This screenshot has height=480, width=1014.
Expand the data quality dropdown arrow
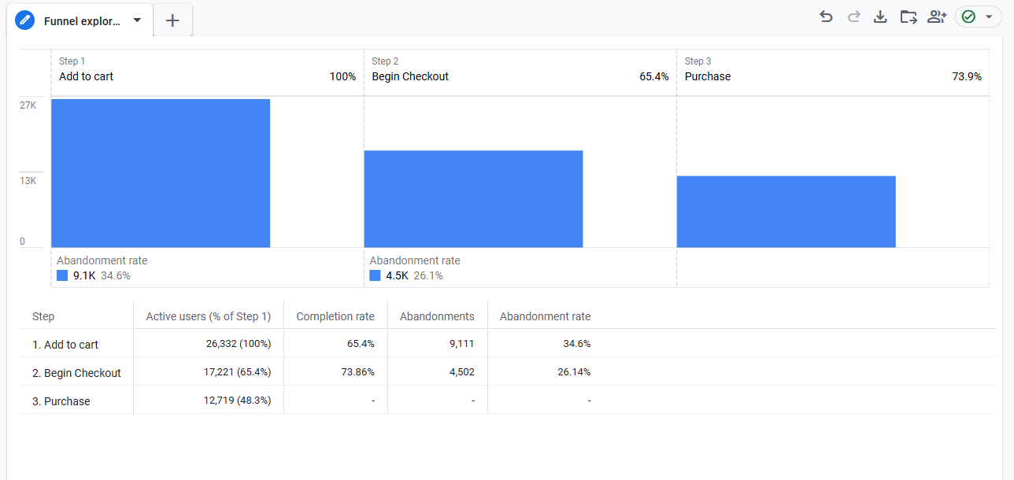click(x=989, y=17)
